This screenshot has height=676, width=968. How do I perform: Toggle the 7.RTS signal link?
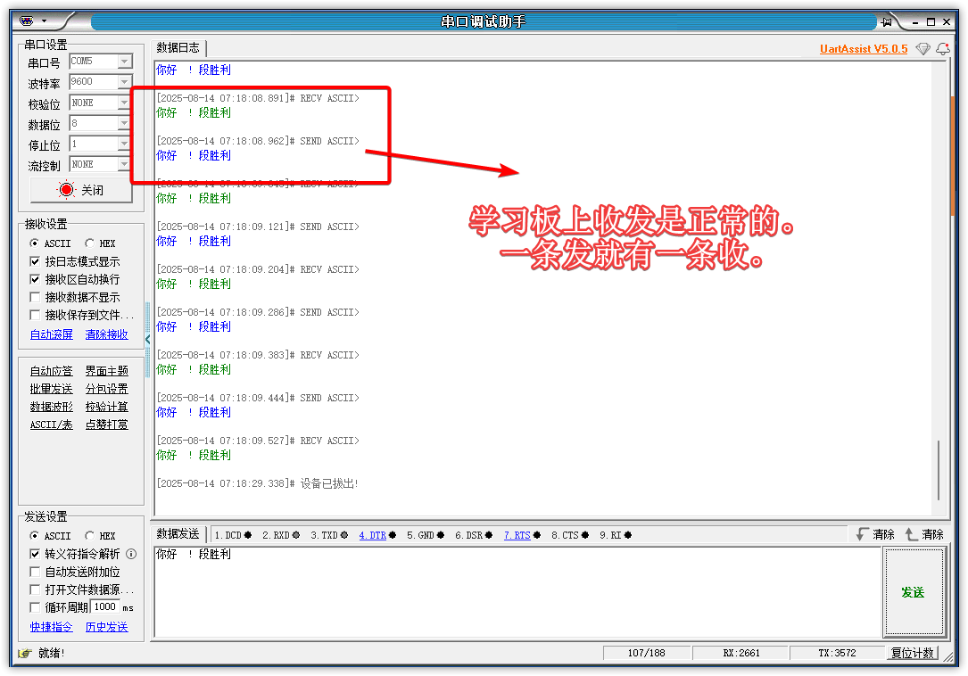pos(517,535)
